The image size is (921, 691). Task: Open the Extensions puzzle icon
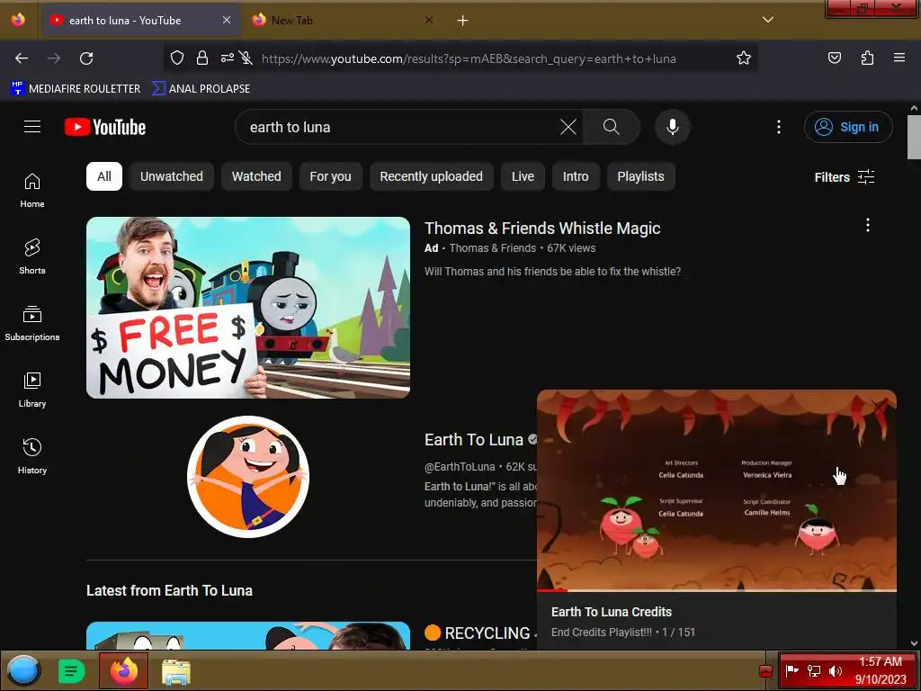click(867, 58)
